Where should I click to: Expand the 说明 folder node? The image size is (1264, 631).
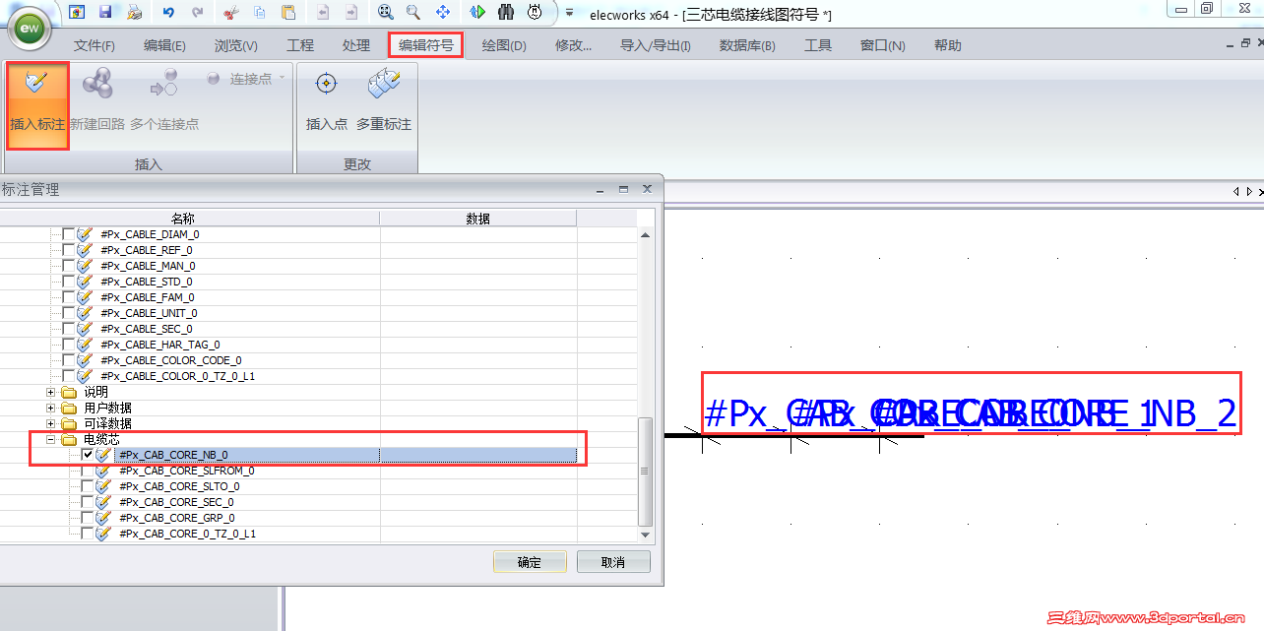51,392
